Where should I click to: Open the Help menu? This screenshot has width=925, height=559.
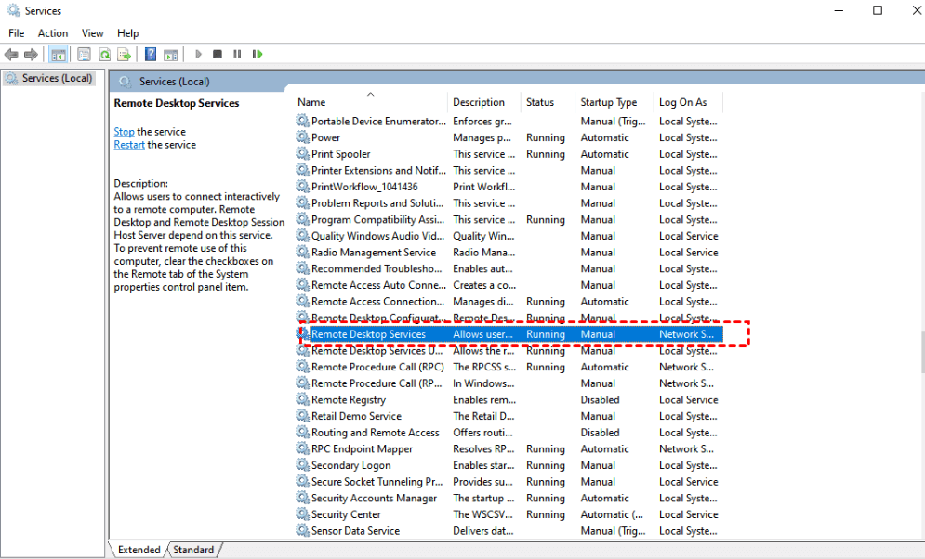tap(127, 33)
